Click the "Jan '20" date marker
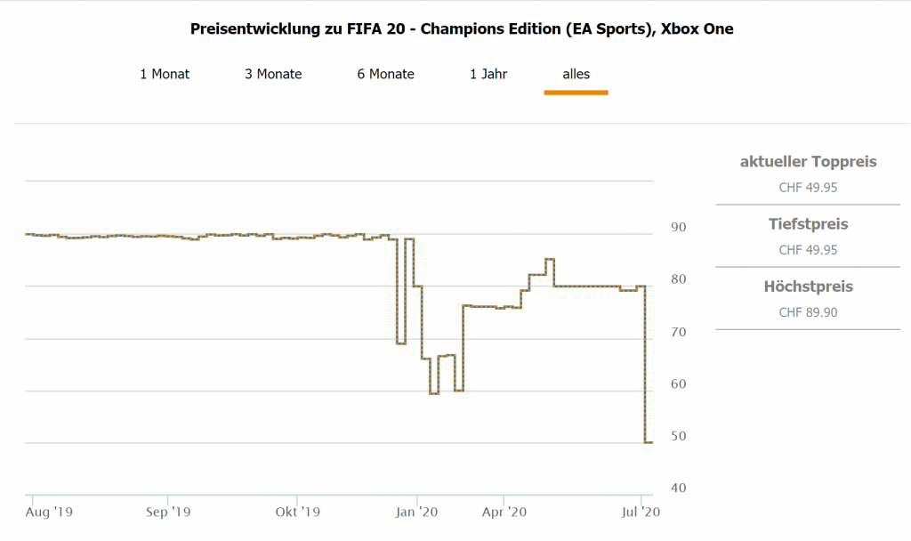The height and width of the screenshot is (541, 911). click(x=416, y=513)
